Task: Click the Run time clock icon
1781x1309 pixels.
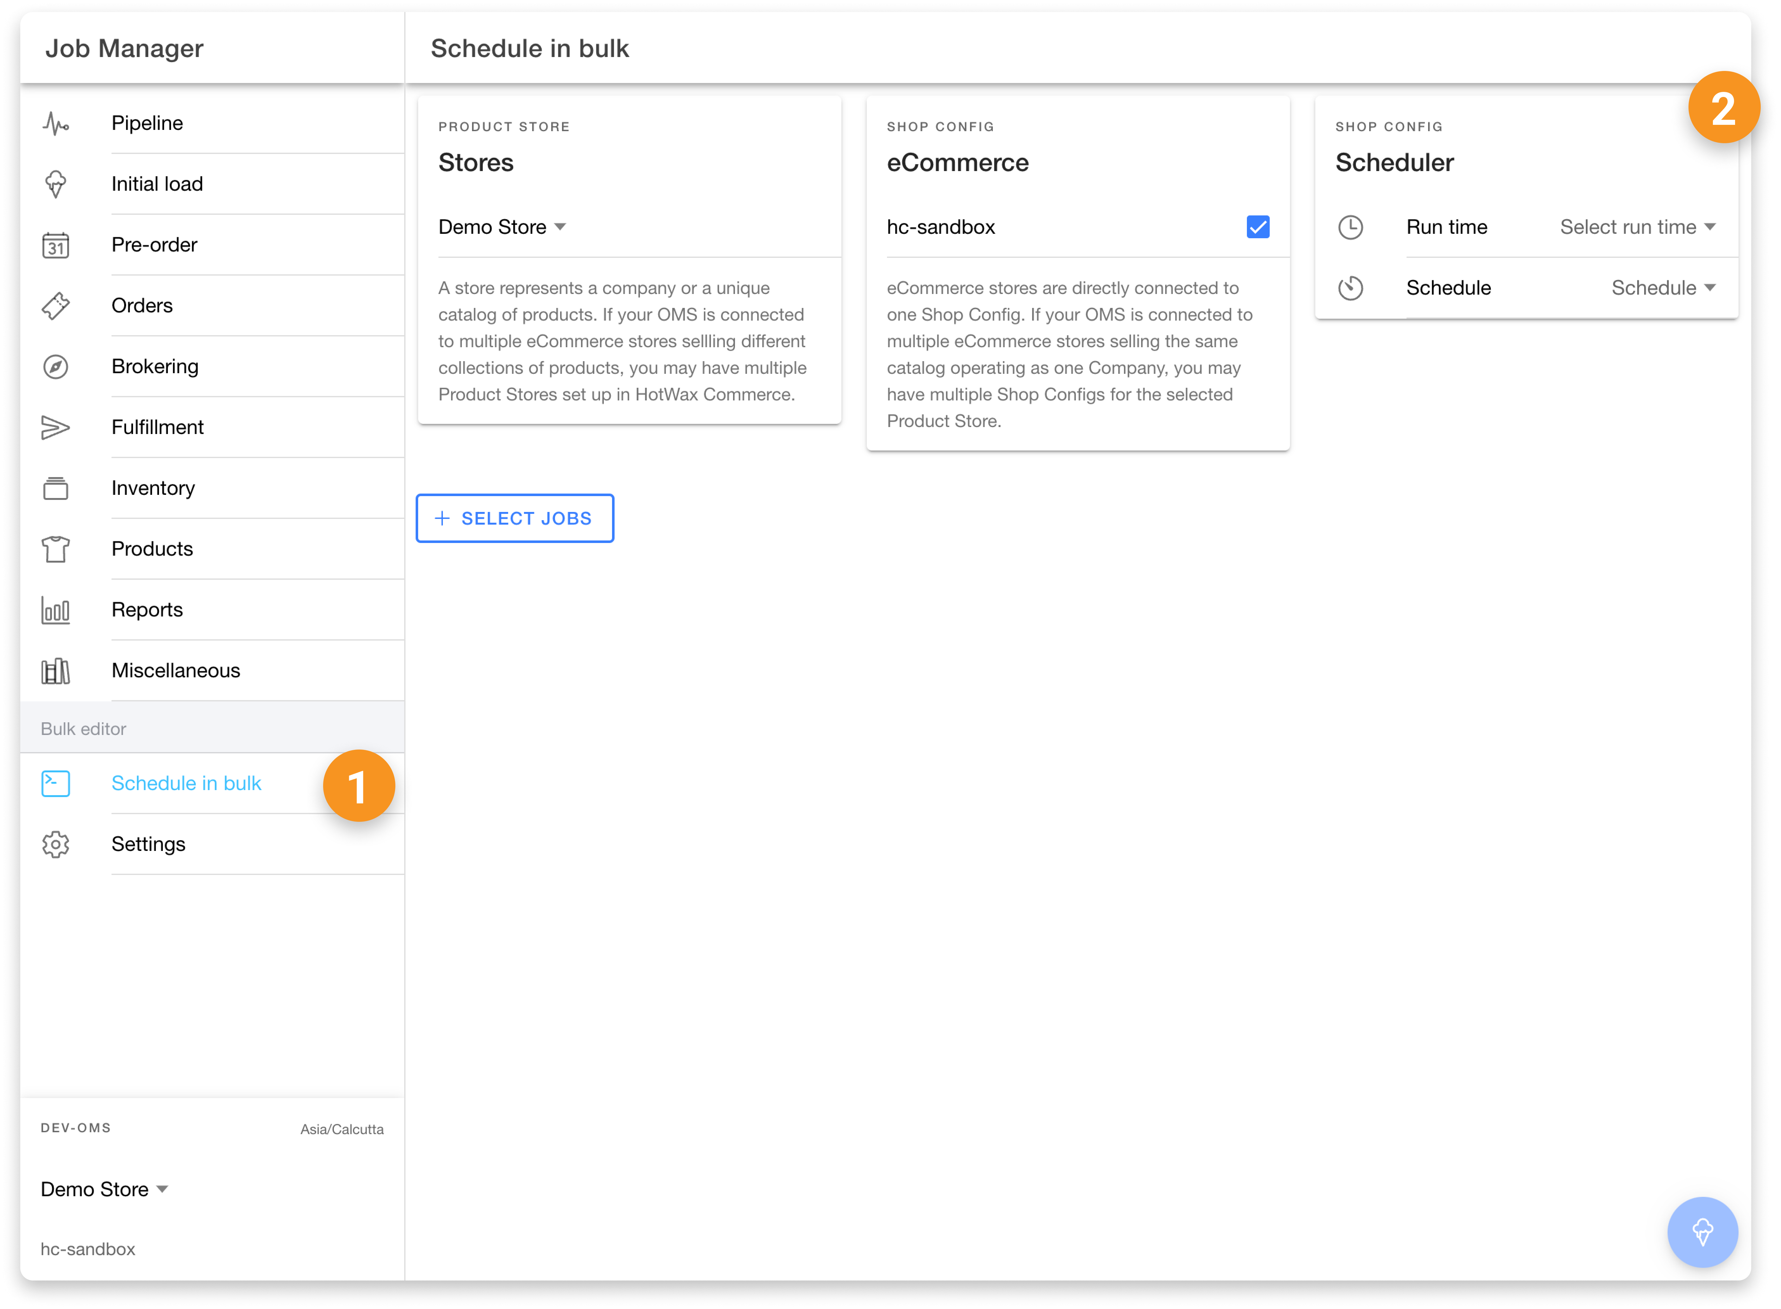Action: point(1350,227)
